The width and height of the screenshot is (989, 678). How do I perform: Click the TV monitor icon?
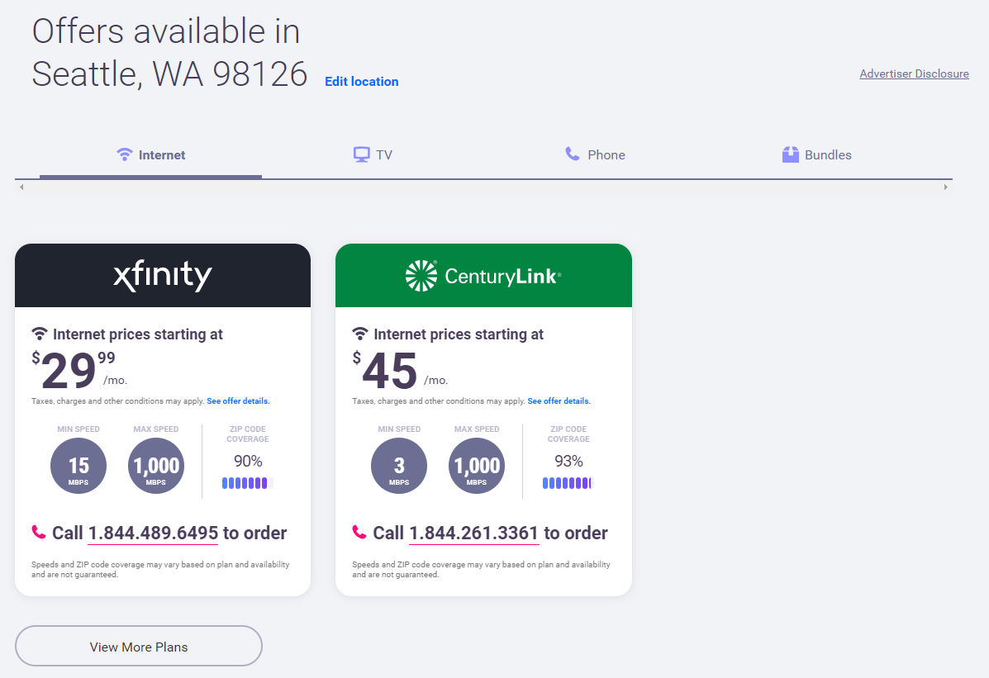coord(361,154)
